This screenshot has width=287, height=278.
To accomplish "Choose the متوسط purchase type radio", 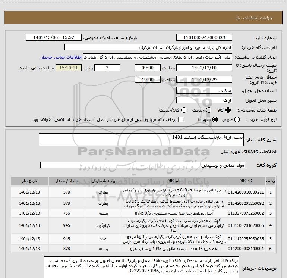I will click(215, 120).
